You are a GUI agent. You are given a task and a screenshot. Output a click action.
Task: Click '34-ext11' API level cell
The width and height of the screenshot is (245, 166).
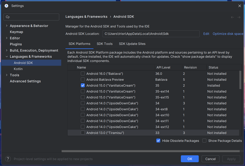162,121
